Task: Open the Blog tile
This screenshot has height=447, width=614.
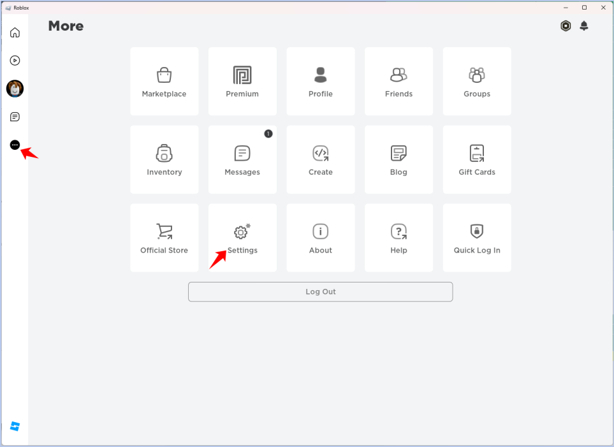Action: tap(398, 159)
